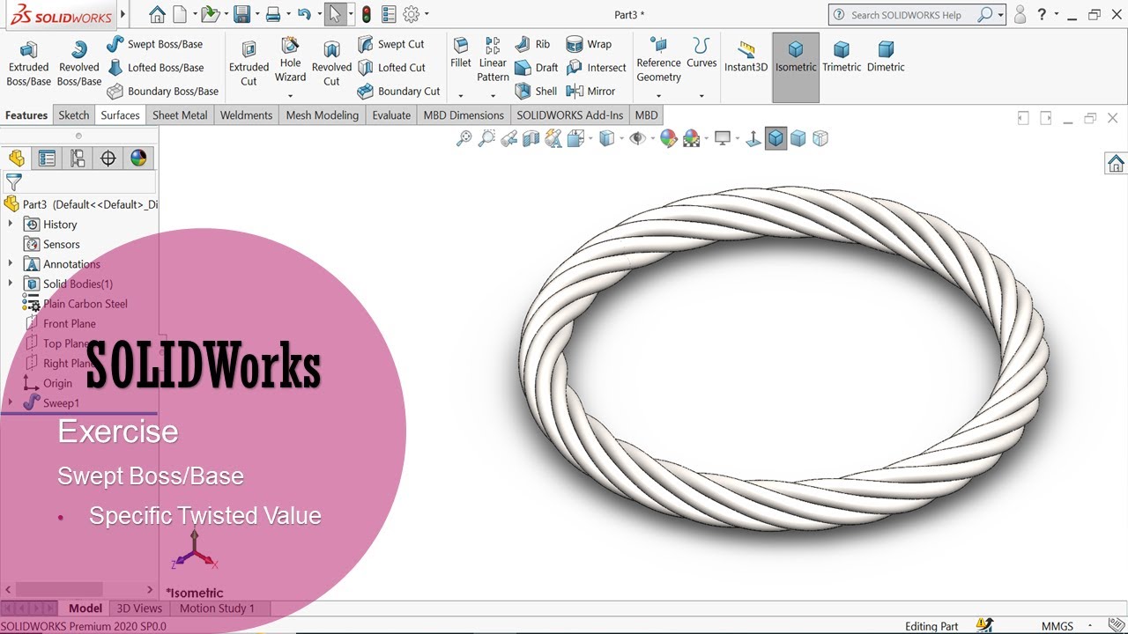1128x634 pixels.
Task: Open the DimXpertManager tab
Action: pos(108,158)
